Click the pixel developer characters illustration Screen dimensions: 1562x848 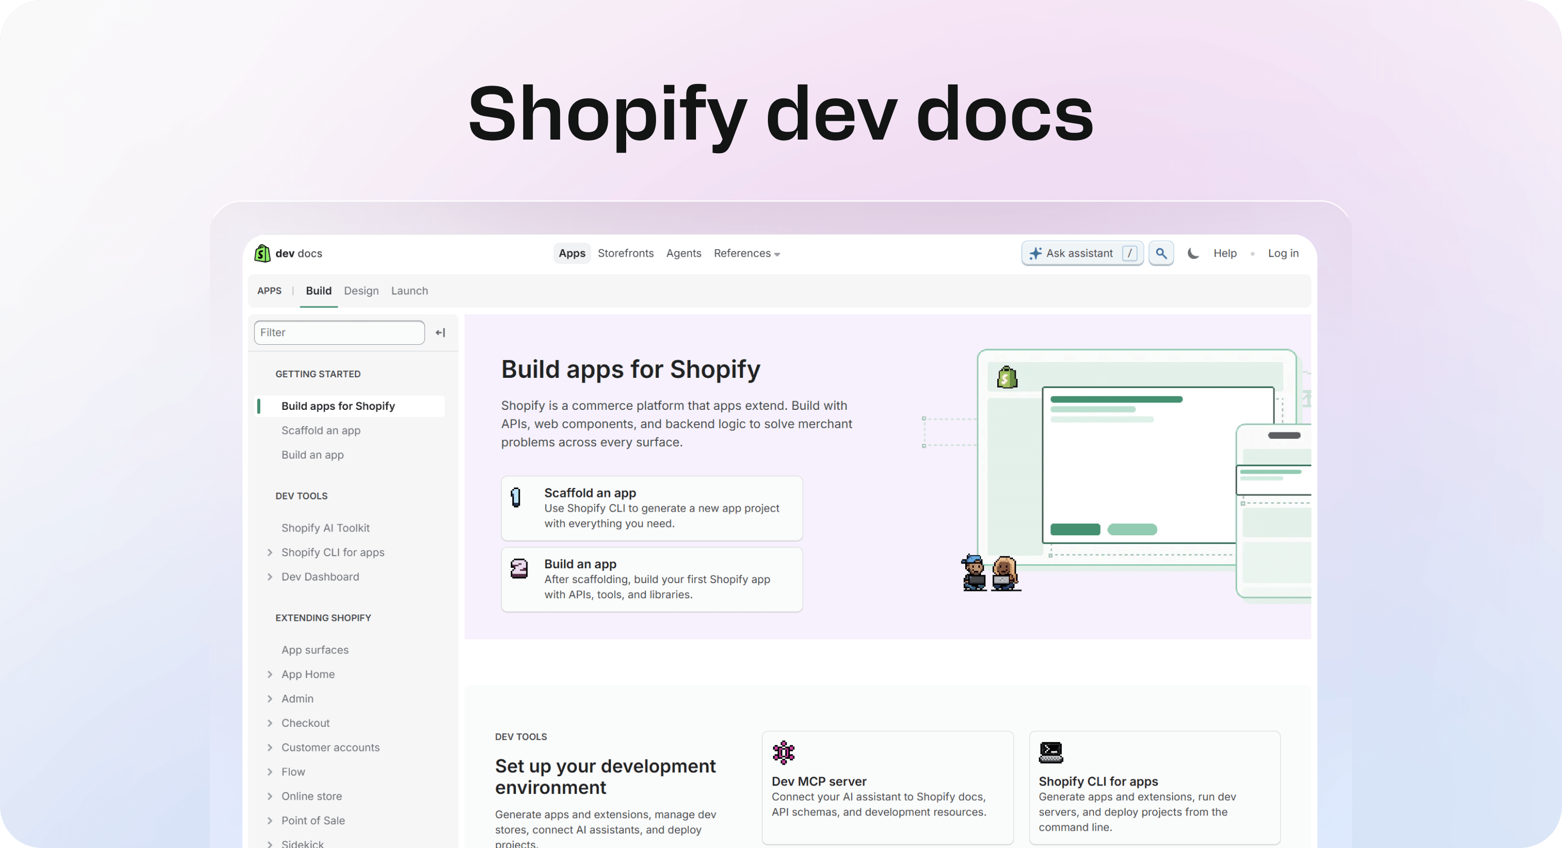click(991, 573)
